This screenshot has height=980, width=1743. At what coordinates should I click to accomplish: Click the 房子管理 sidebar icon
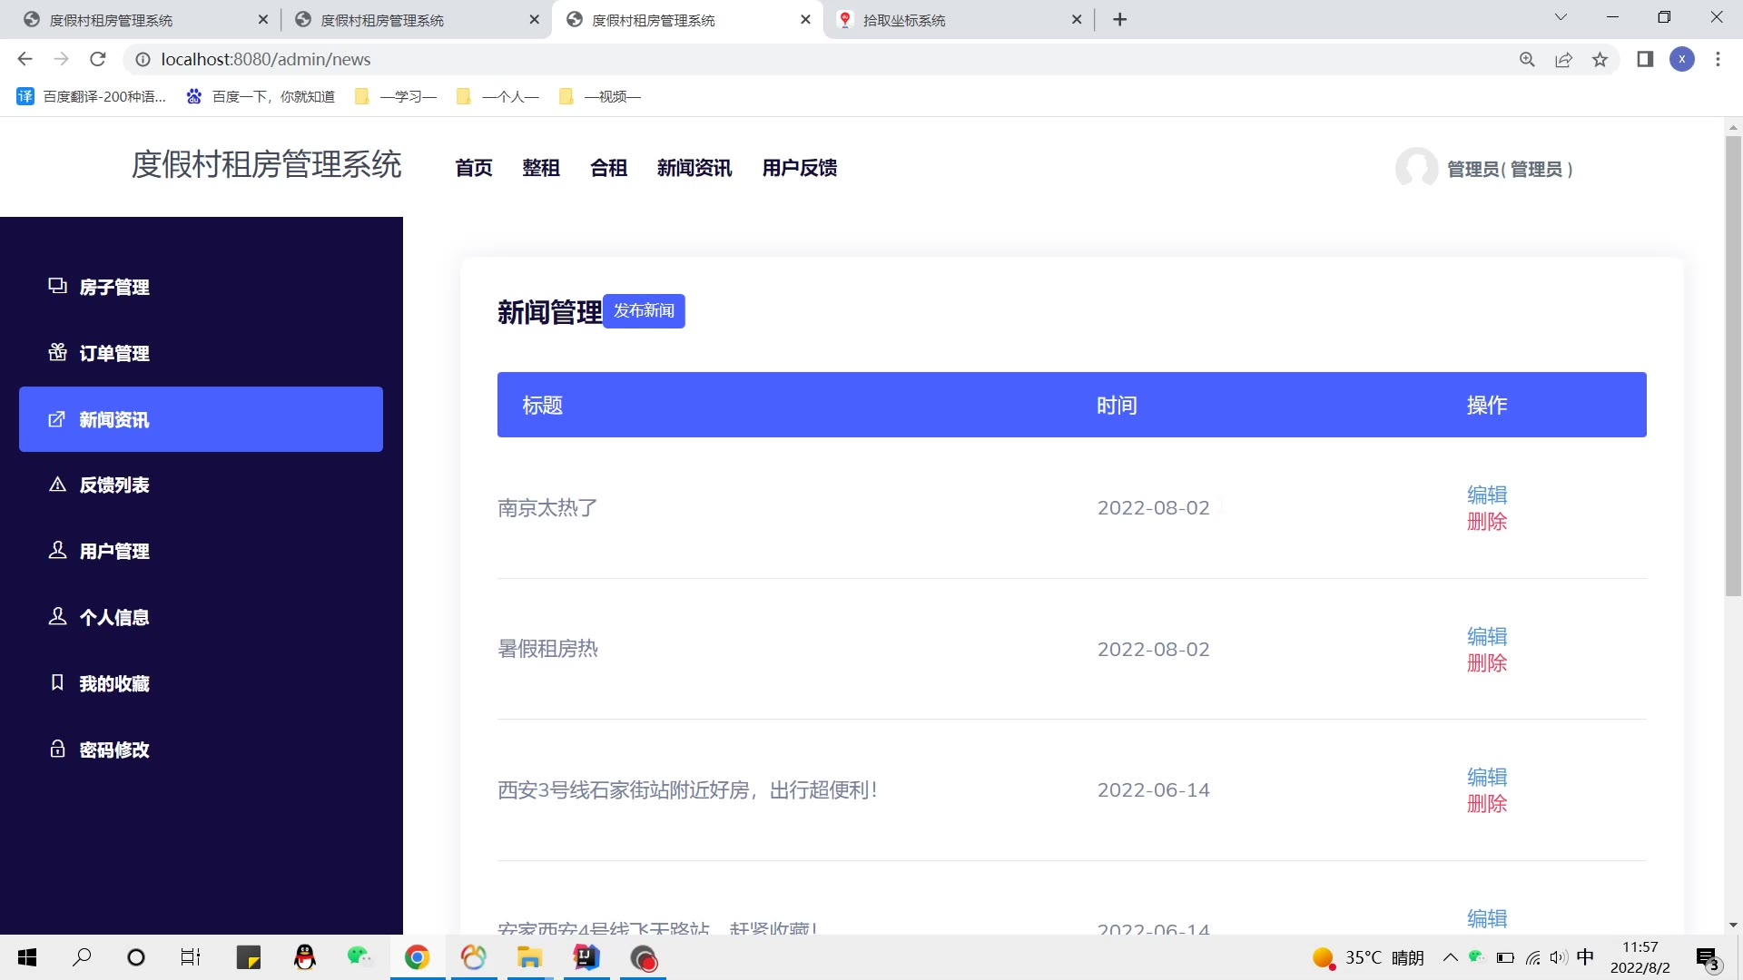[57, 287]
